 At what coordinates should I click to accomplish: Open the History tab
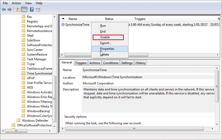click(x=140, y=63)
